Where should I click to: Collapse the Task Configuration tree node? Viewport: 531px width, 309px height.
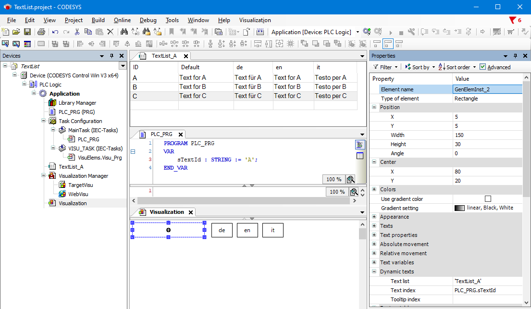[43, 121]
